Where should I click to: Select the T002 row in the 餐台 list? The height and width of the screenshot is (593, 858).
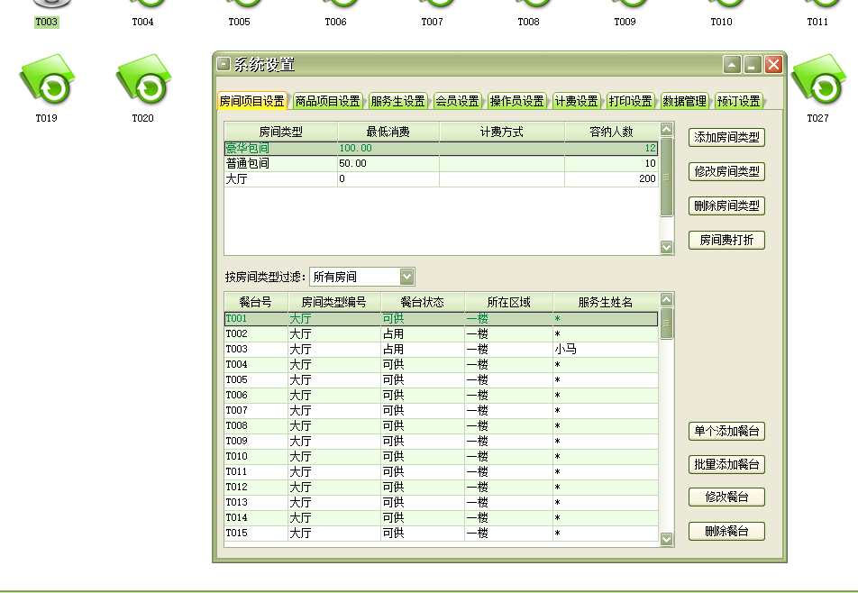(x=441, y=334)
